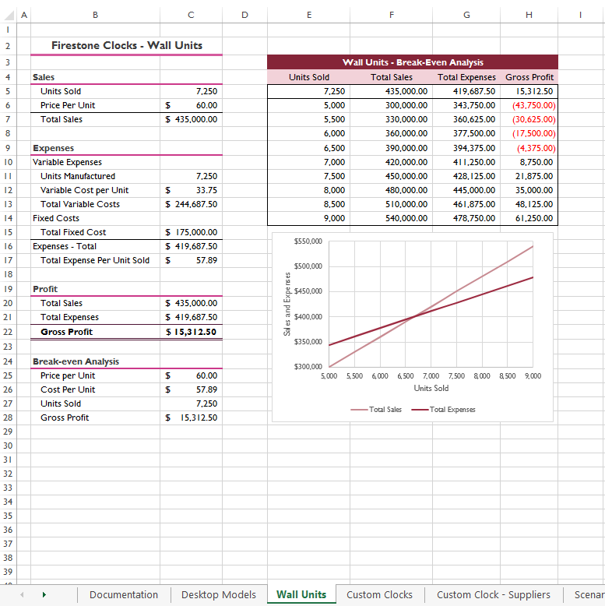The image size is (605, 606).
Task: Click the Firestone Clocks - Wall Units title
Action: click(x=127, y=46)
